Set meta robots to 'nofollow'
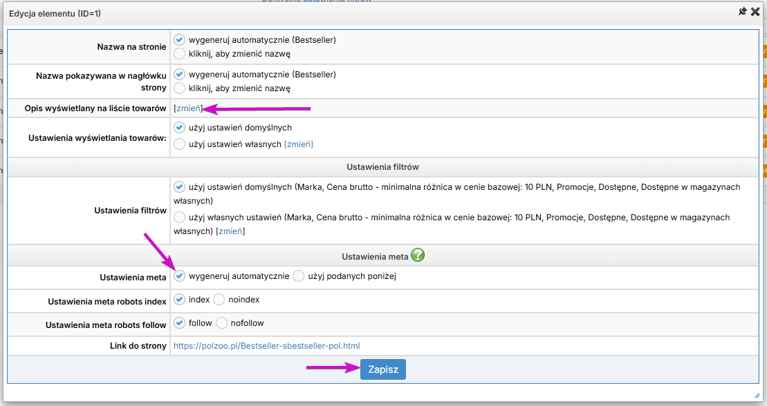The image size is (767, 406). 222,323
